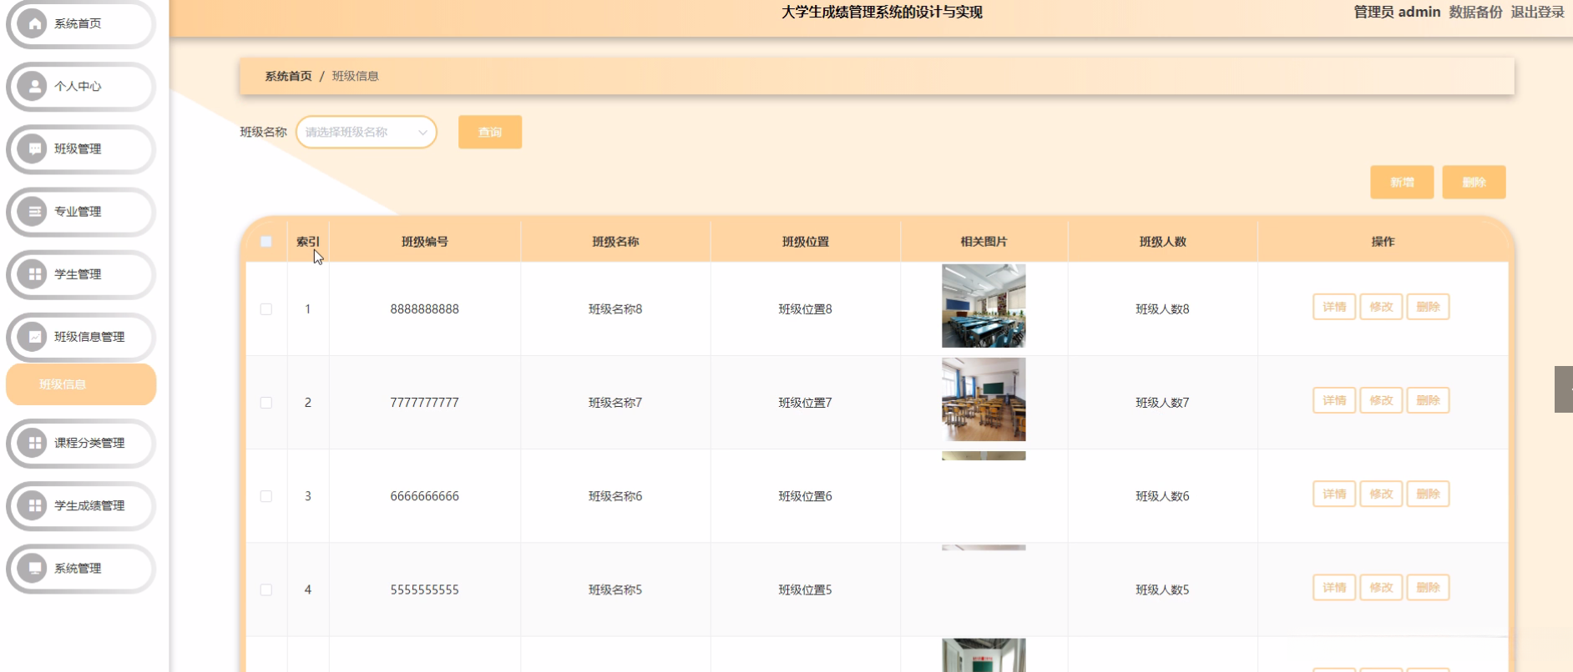Tick the select-all checkbox in table header
Image resolution: width=1573 pixels, height=672 pixels.
(x=266, y=242)
